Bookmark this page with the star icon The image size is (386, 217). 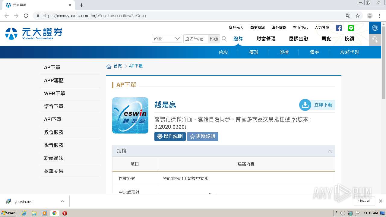pos(358,16)
